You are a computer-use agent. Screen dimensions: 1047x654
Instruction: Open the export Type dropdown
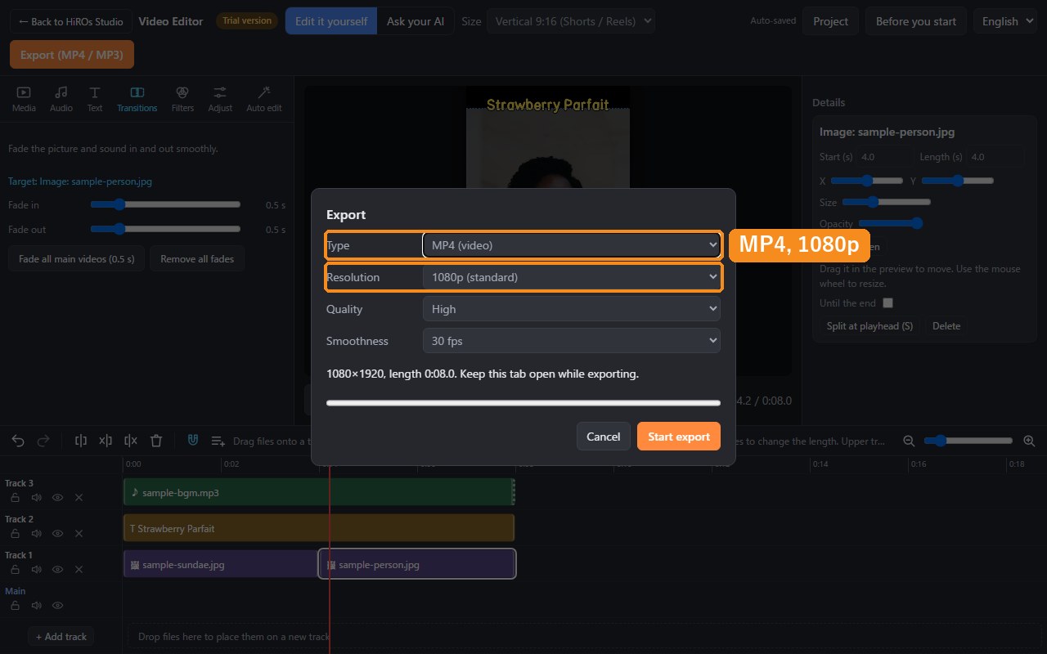[571, 245]
